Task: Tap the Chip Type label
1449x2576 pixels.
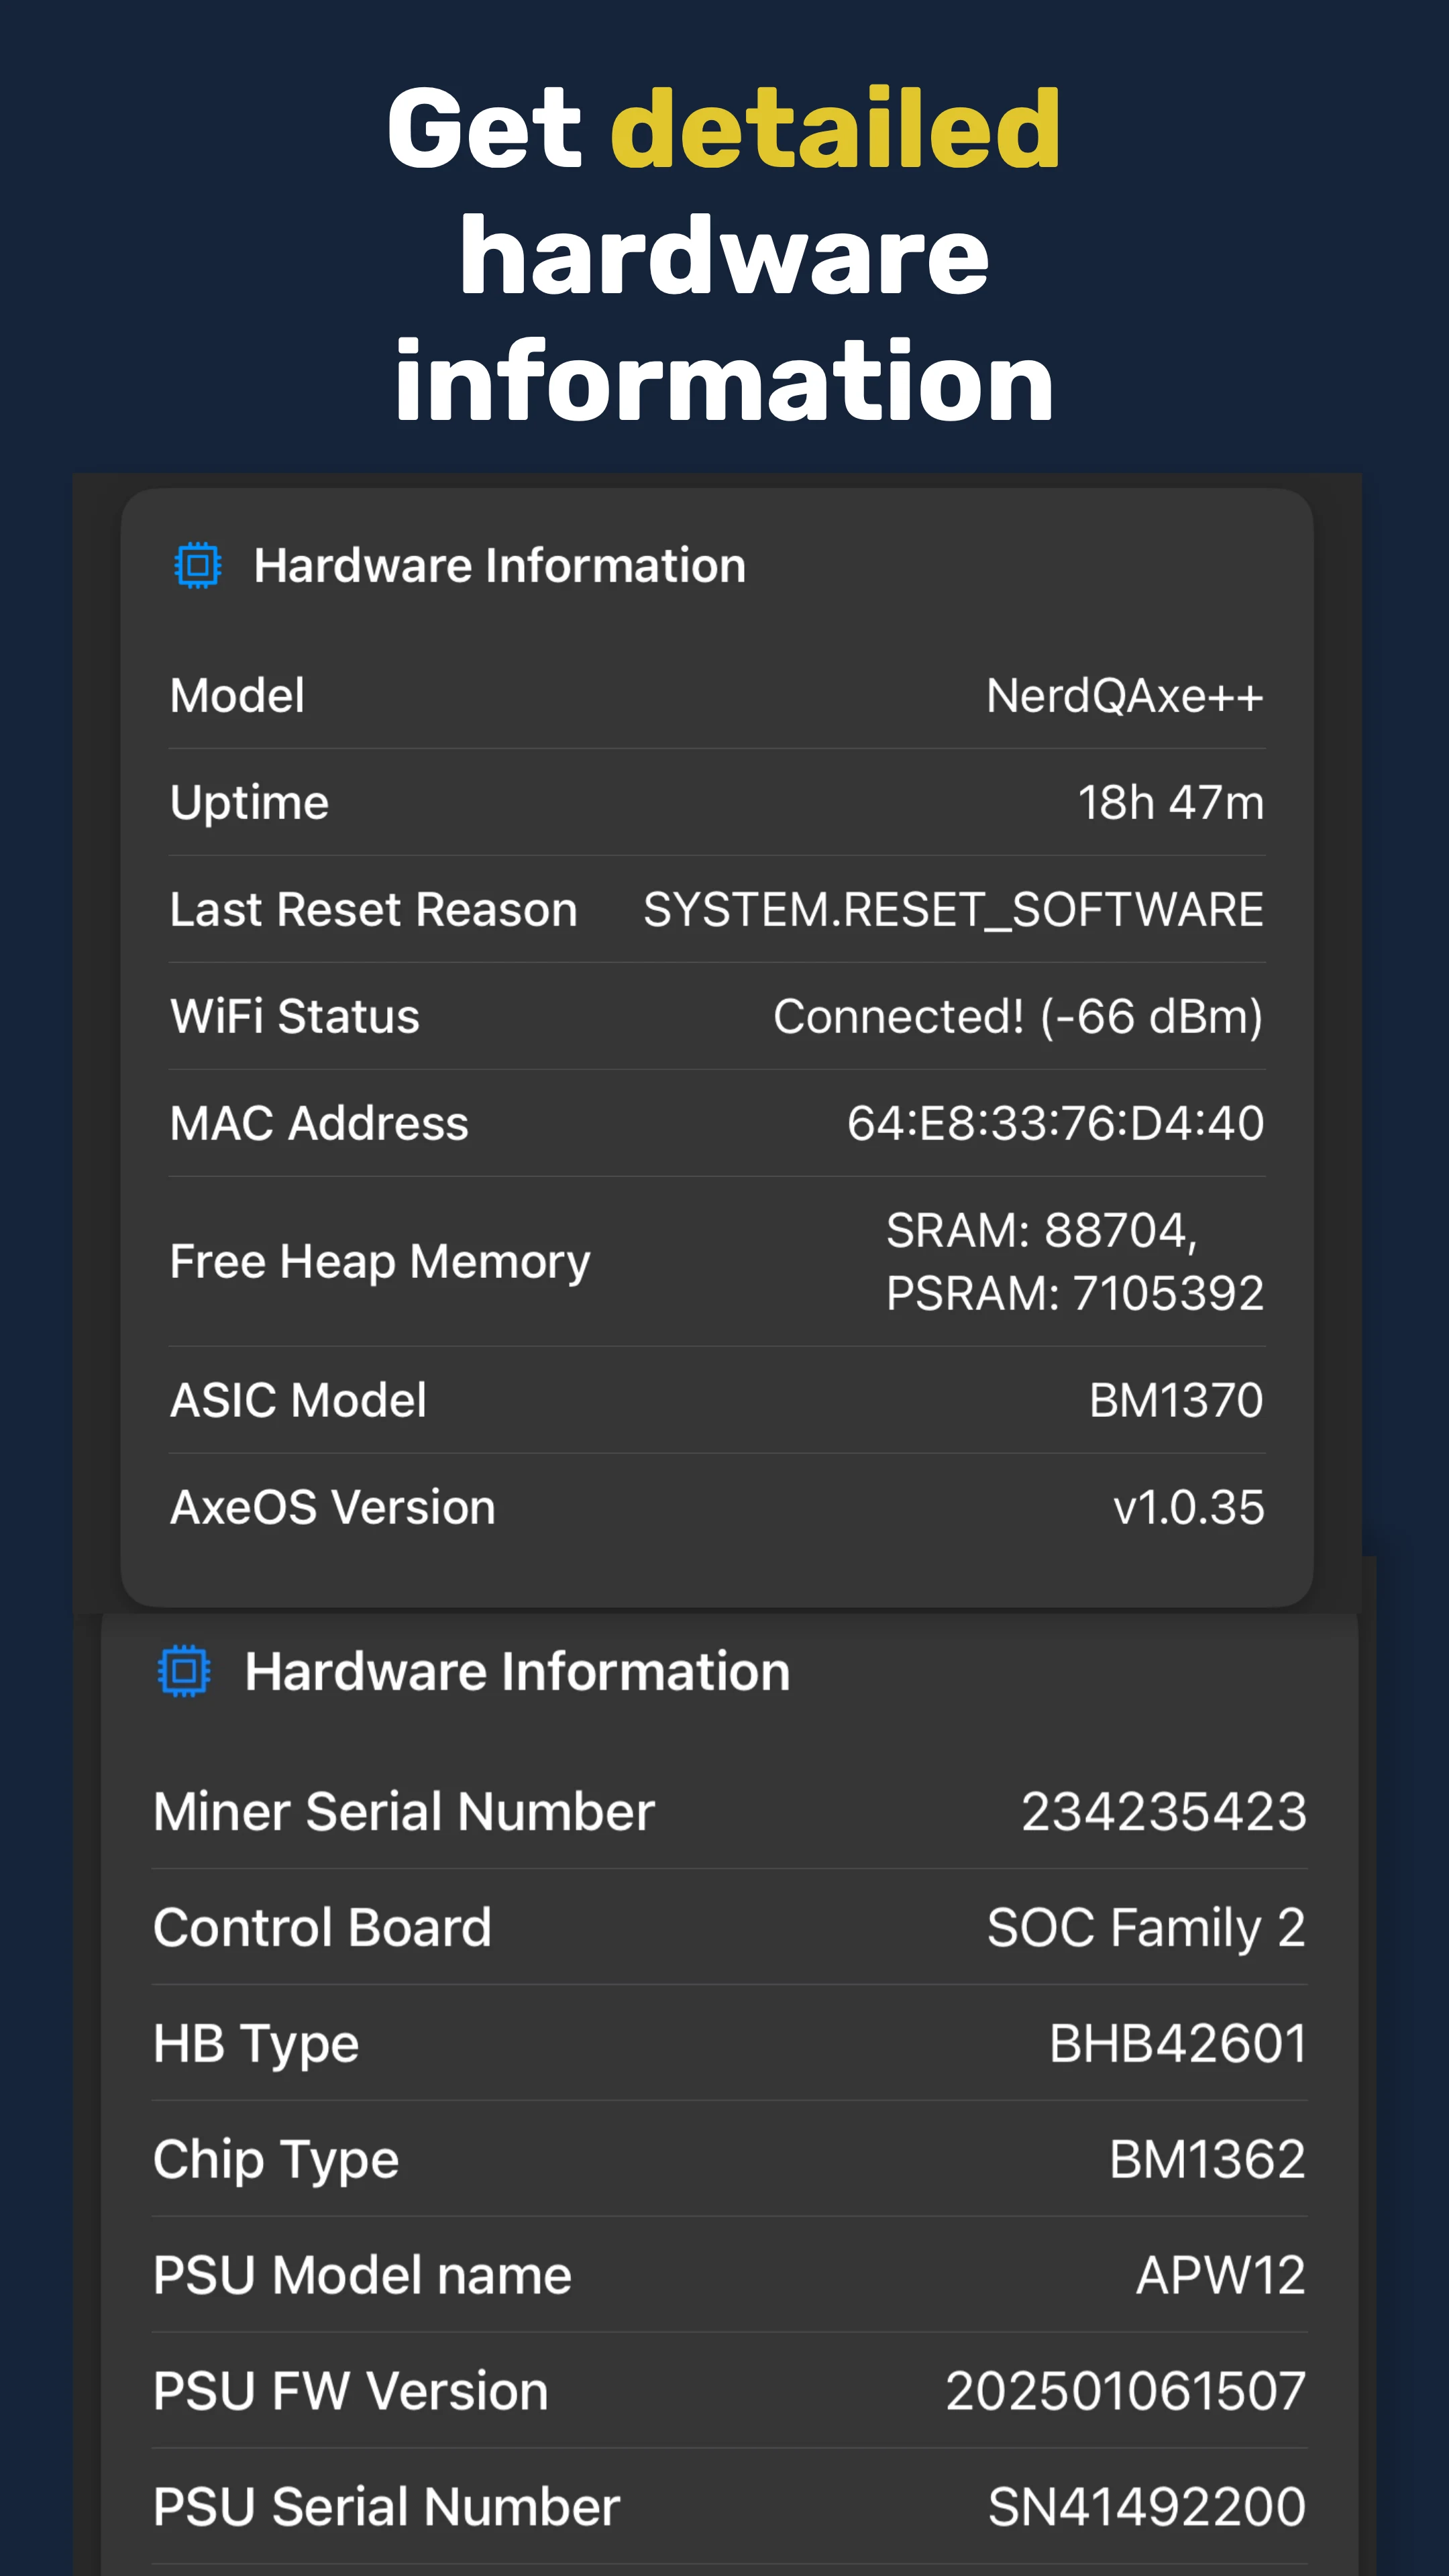Action: pos(276,2162)
